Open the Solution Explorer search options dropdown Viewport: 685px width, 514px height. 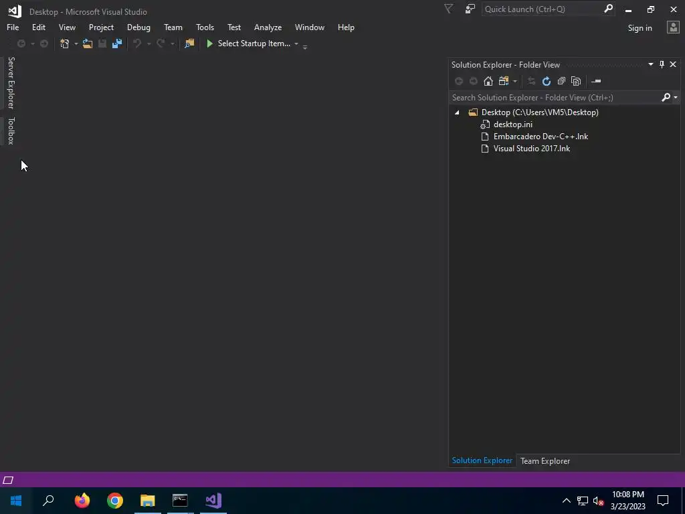676,97
